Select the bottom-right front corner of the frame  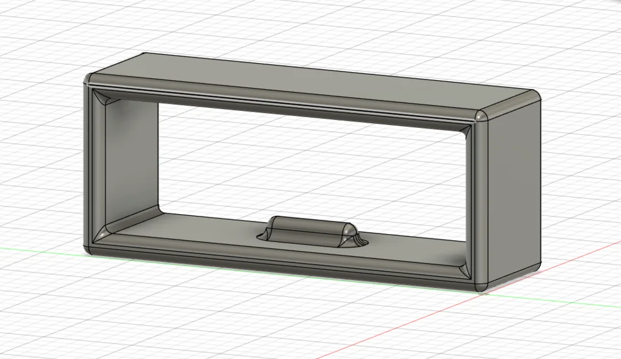pyautogui.click(x=480, y=285)
